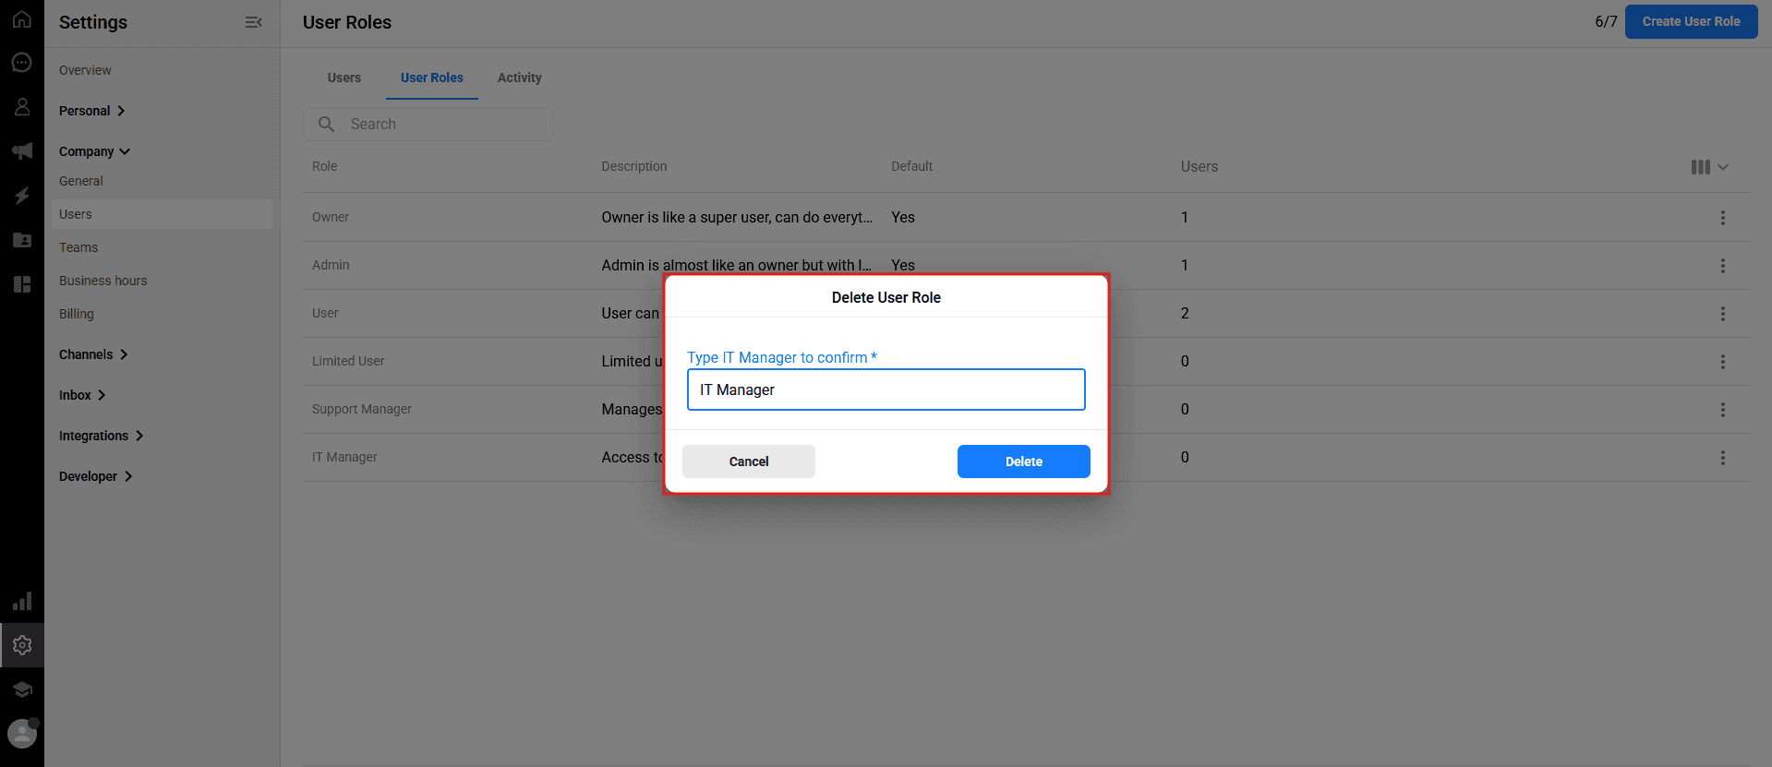The height and width of the screenshot is (767, 1772).
Task: Click the settings gear icon
Action: [22, 645]
